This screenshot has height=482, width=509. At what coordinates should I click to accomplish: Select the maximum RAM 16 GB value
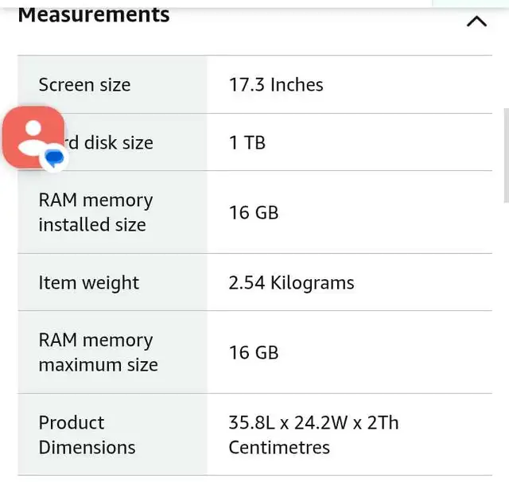(x=254, y=352)
